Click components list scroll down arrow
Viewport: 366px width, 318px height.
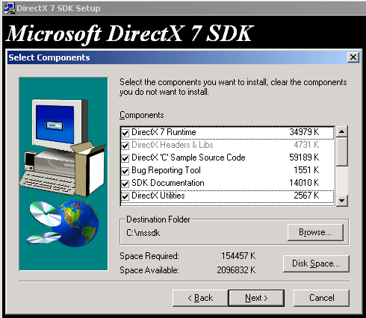coord(342,200)
